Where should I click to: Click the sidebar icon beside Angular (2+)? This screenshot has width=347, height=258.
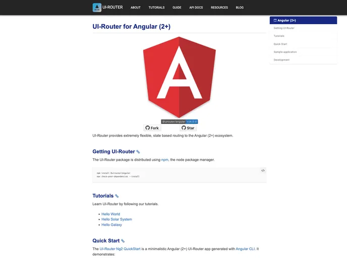pos(275,20)
